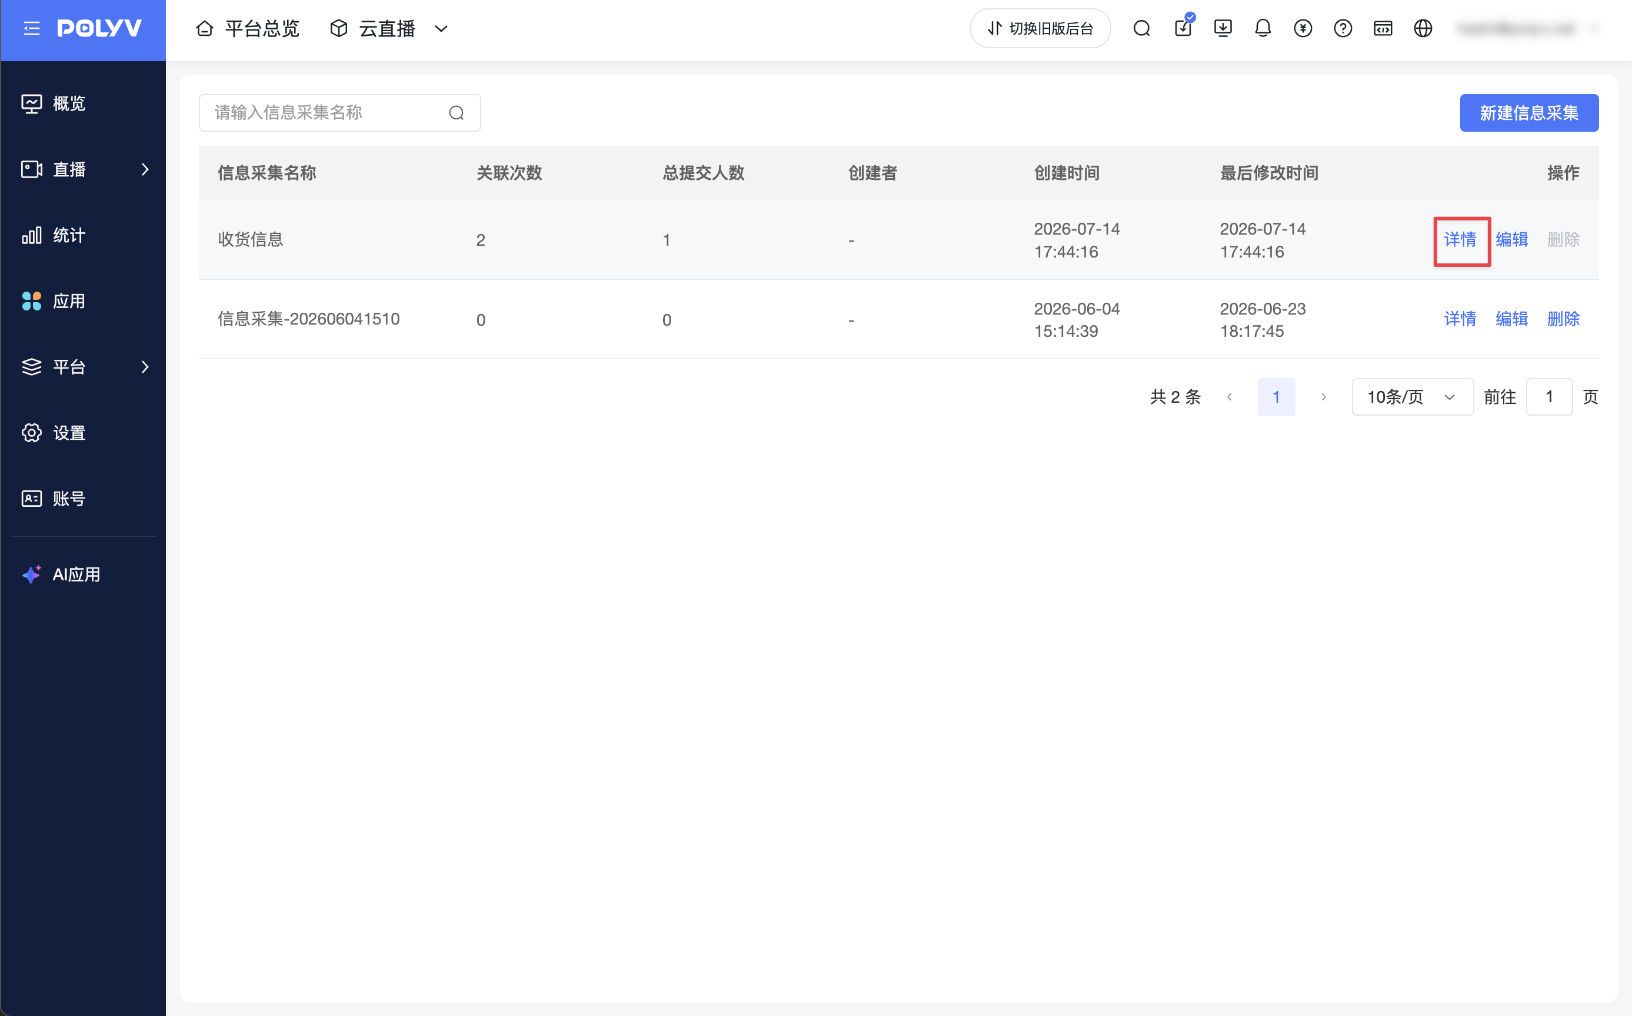Select page 1 in pagination

pyautogui.click(x=1275, y=397)
